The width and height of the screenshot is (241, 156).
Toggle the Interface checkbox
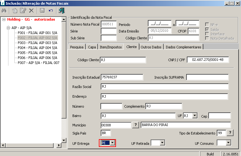tap(207, 34)
